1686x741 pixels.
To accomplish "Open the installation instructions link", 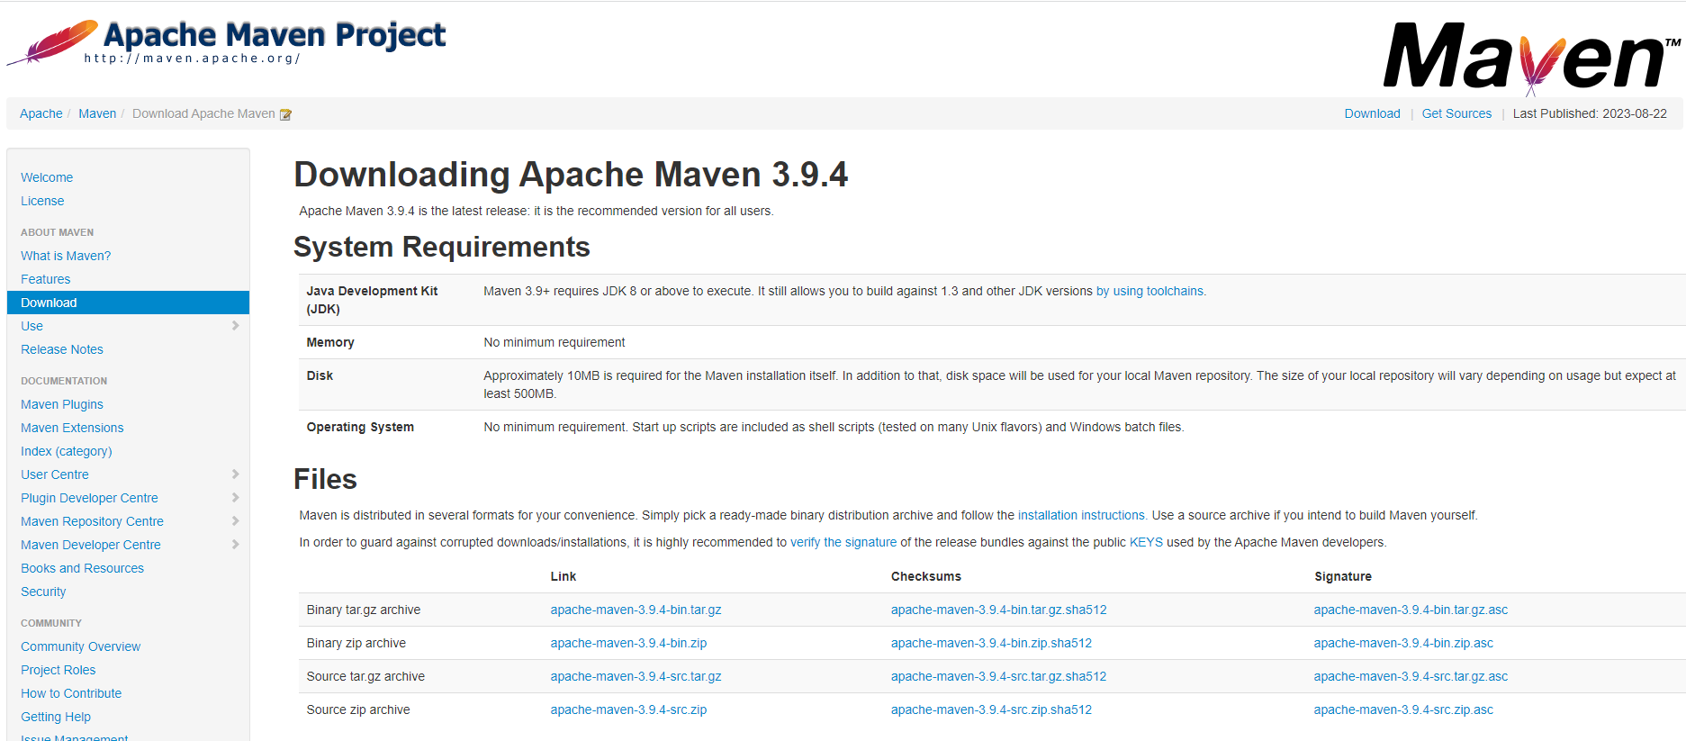I will tap(1081, 515).
